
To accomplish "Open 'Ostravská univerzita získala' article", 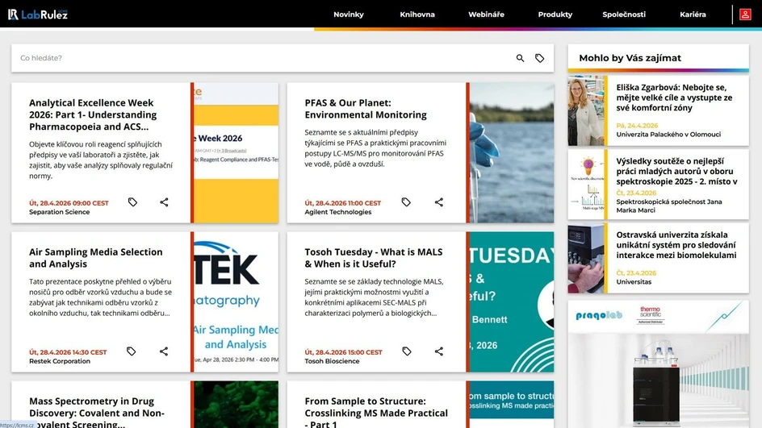I will click(x=676, y=245).
